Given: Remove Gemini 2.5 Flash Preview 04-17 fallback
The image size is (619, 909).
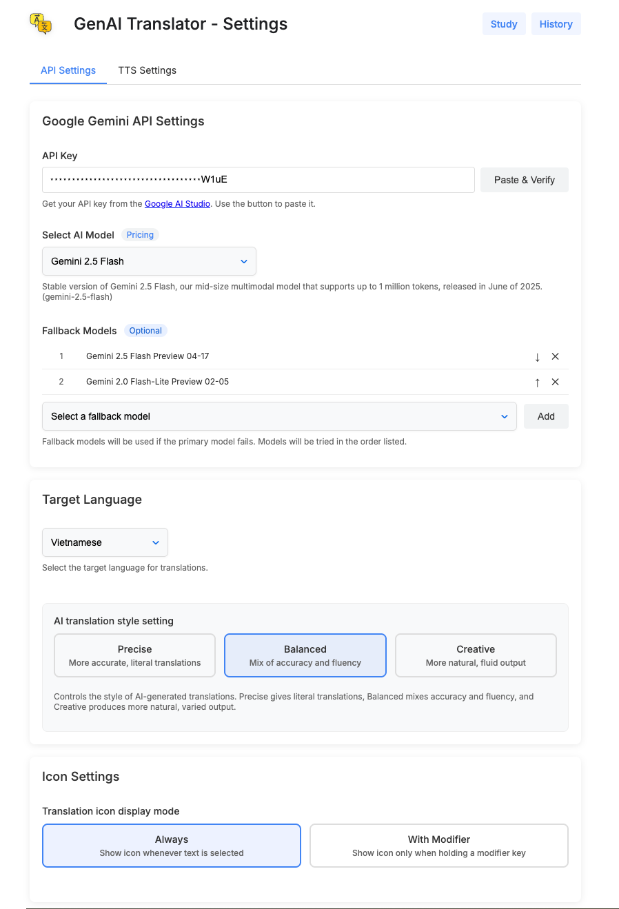Looking at the screenshot, I should click(555, 356).
